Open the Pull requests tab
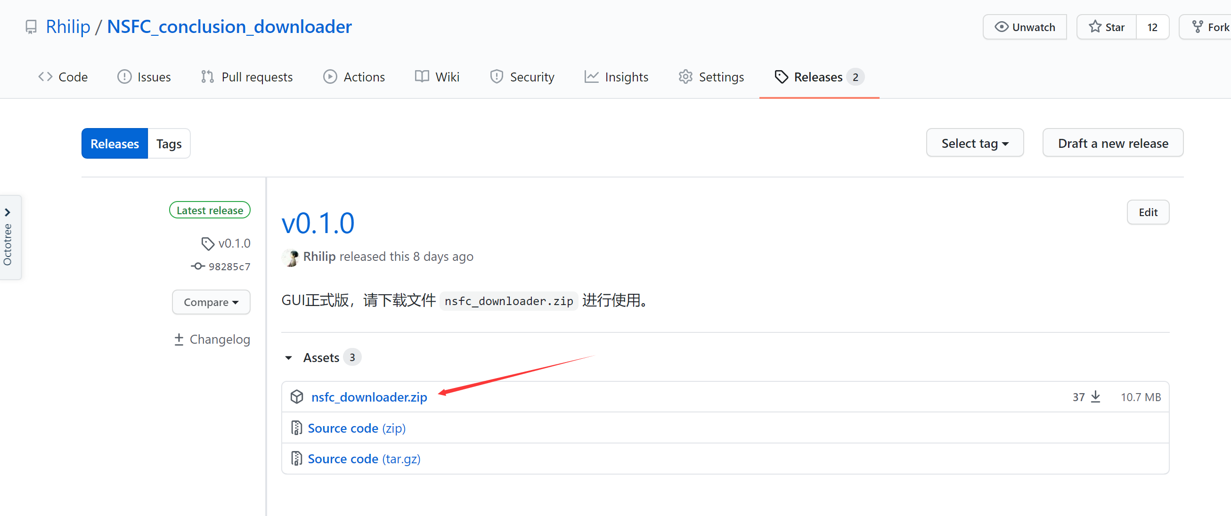Screen dimensions: 1231x516 click(246, 77)
